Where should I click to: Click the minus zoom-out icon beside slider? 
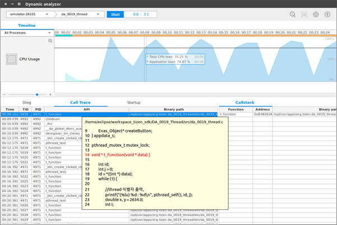pyautogui.click(x=5, y=95)
